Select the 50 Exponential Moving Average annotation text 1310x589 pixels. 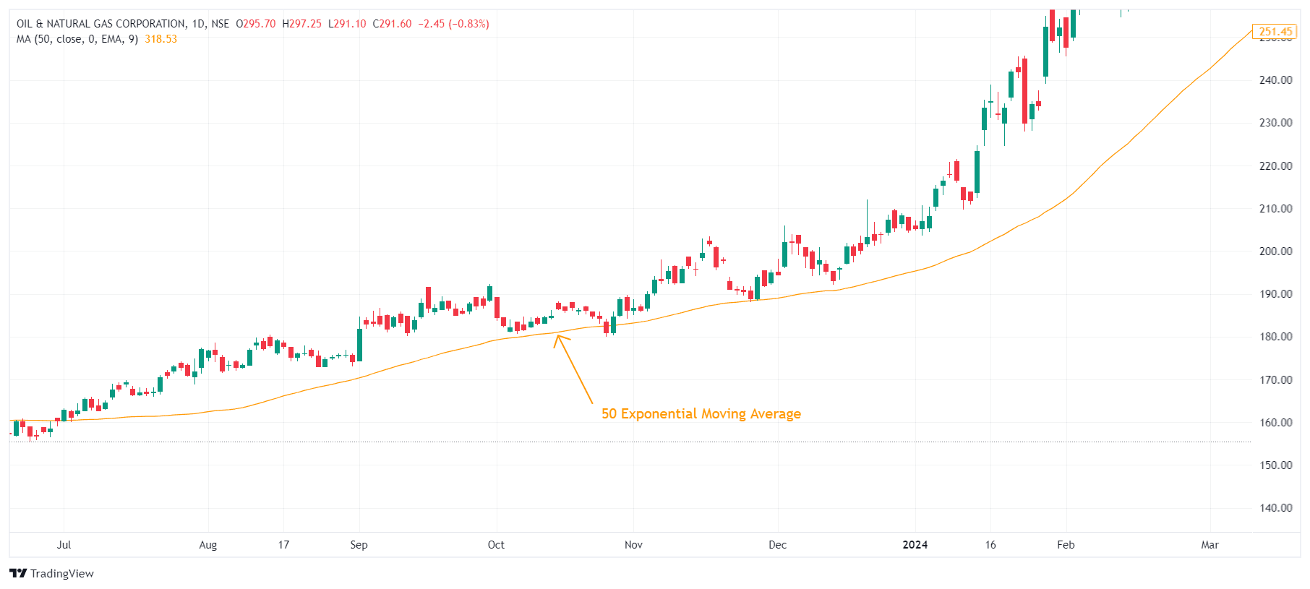pyautogui.click(x=701, y=413)
